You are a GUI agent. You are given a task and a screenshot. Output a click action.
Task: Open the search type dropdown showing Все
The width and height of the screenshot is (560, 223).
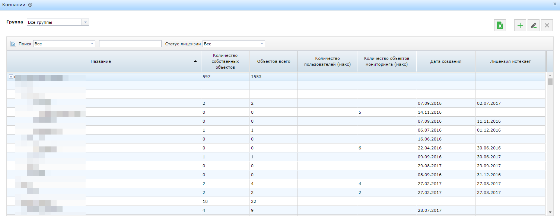tap(92, 43)
